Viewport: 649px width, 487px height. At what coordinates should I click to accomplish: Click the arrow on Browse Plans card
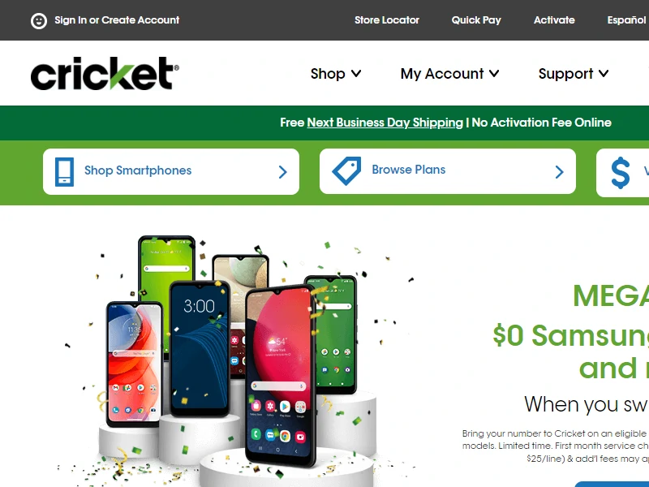[x=559, y=171]
